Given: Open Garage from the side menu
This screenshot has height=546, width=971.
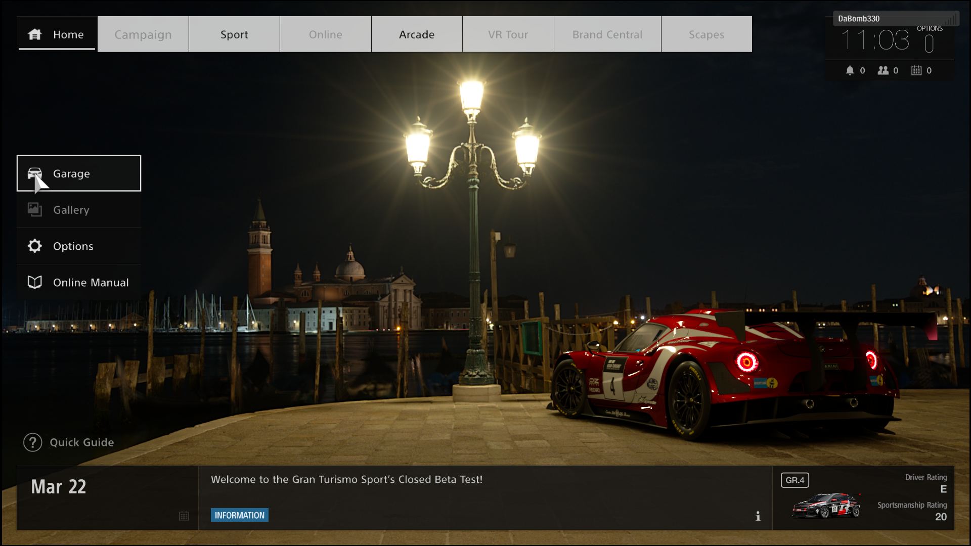Looking at the screenshot, I should pos(79,173).
